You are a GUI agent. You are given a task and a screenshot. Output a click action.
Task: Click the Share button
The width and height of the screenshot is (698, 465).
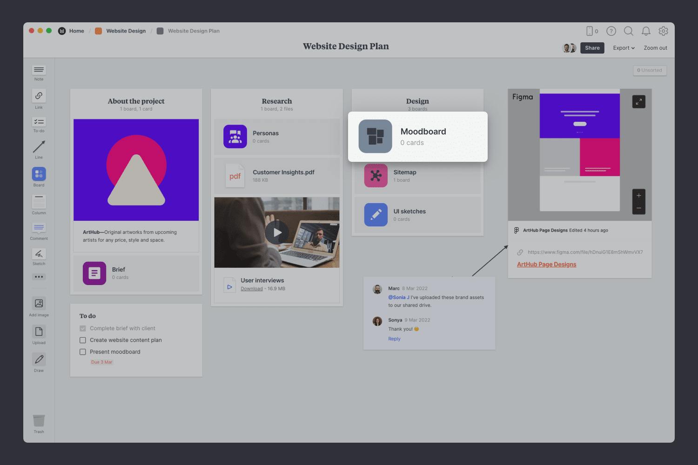coord(592,48)
